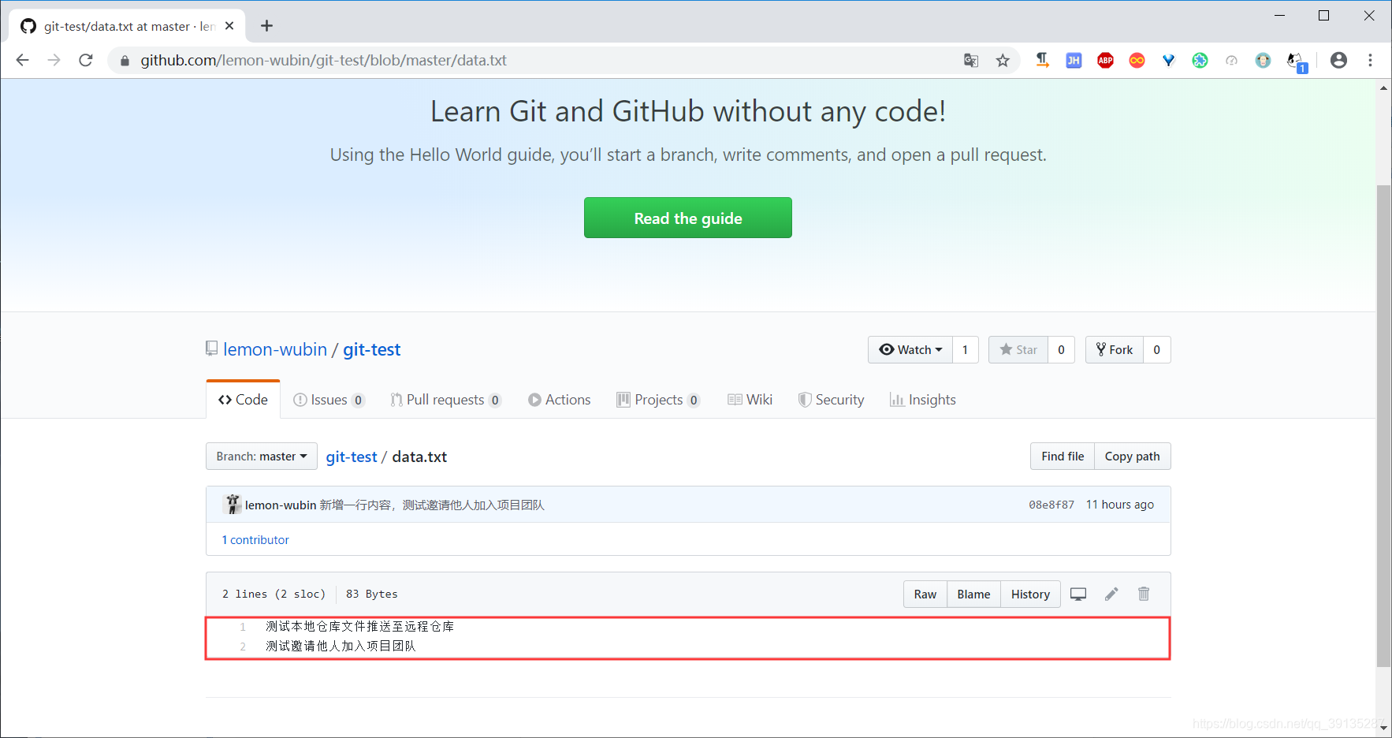Click lemon-wubin's commit avatar
1392x738 pixels.
click(232, 505)
